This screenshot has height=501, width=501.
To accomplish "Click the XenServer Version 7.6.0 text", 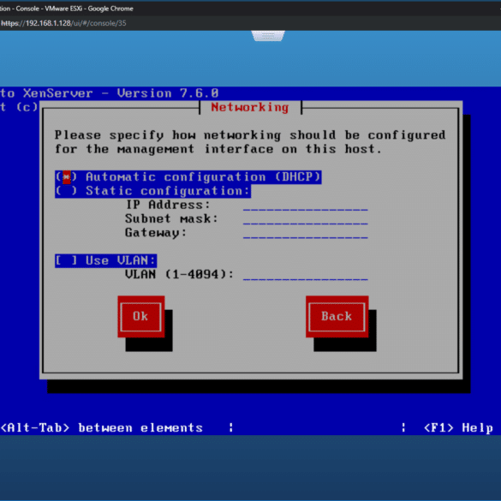I will click(110, 93).
